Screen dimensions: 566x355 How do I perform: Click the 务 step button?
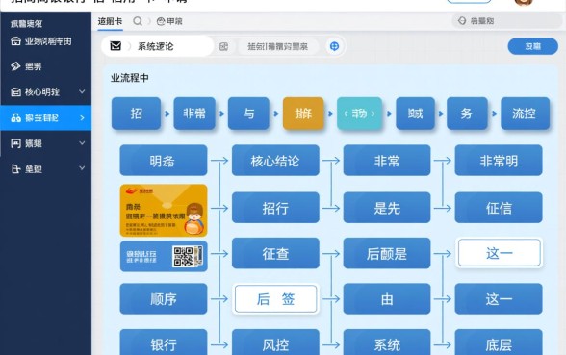pyautogui.click(x=467, y=114)
